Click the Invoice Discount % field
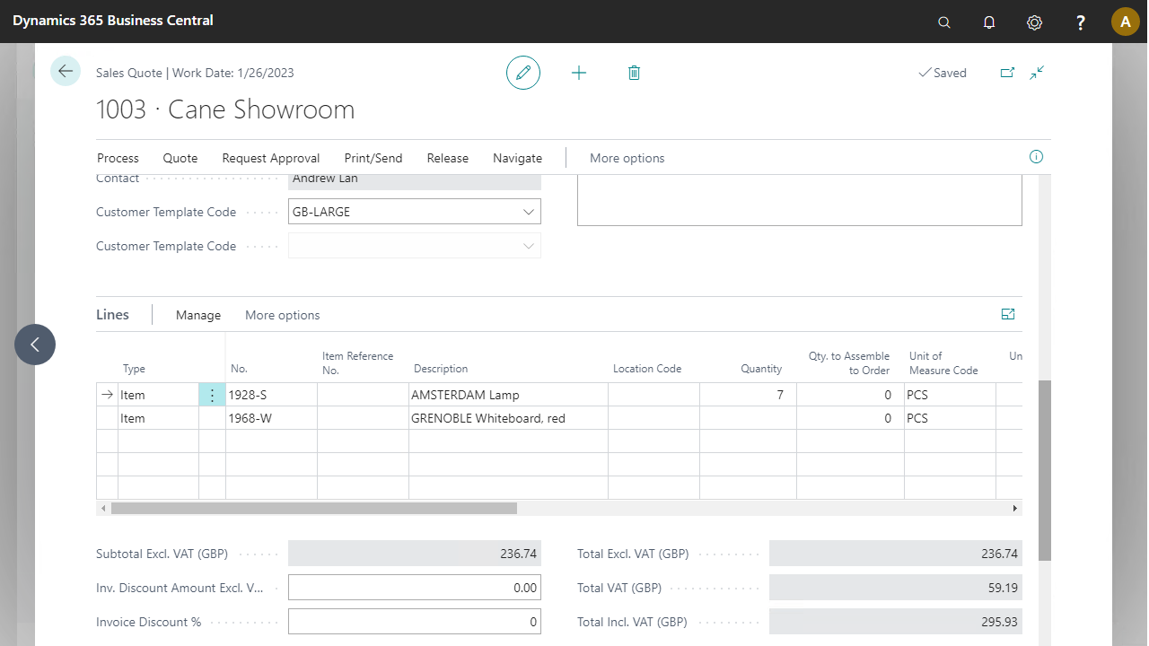 point(415,622)
